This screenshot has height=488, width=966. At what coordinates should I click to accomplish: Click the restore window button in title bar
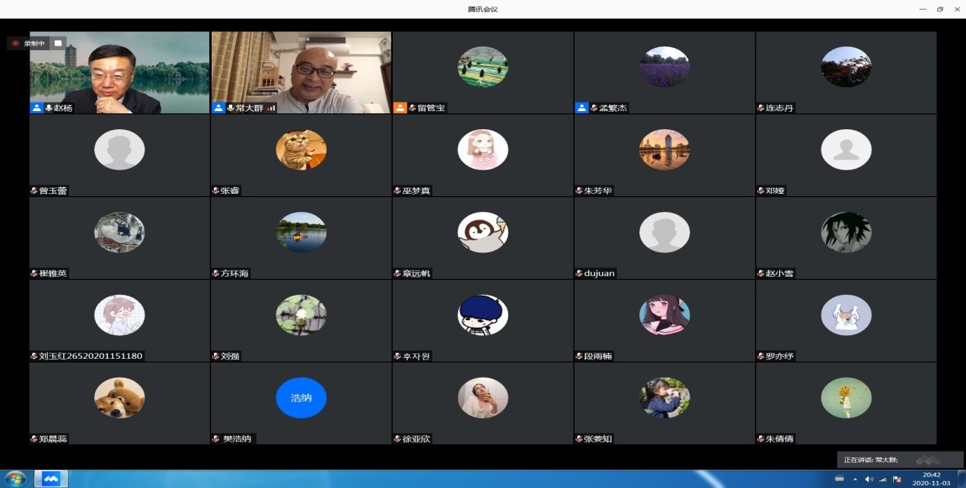[939, 9]
